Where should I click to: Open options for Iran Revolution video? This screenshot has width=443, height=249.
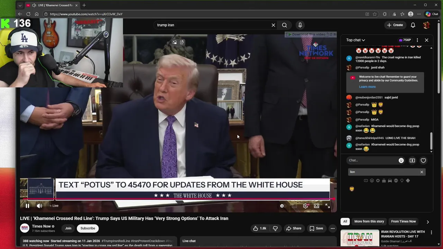431,233
